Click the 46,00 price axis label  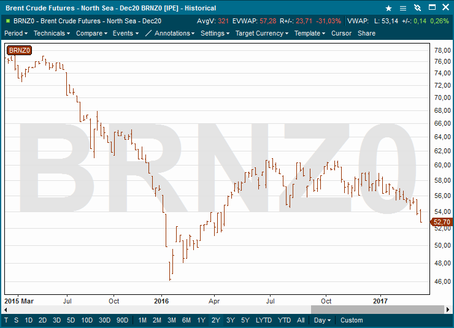click(x=442, y=281)
